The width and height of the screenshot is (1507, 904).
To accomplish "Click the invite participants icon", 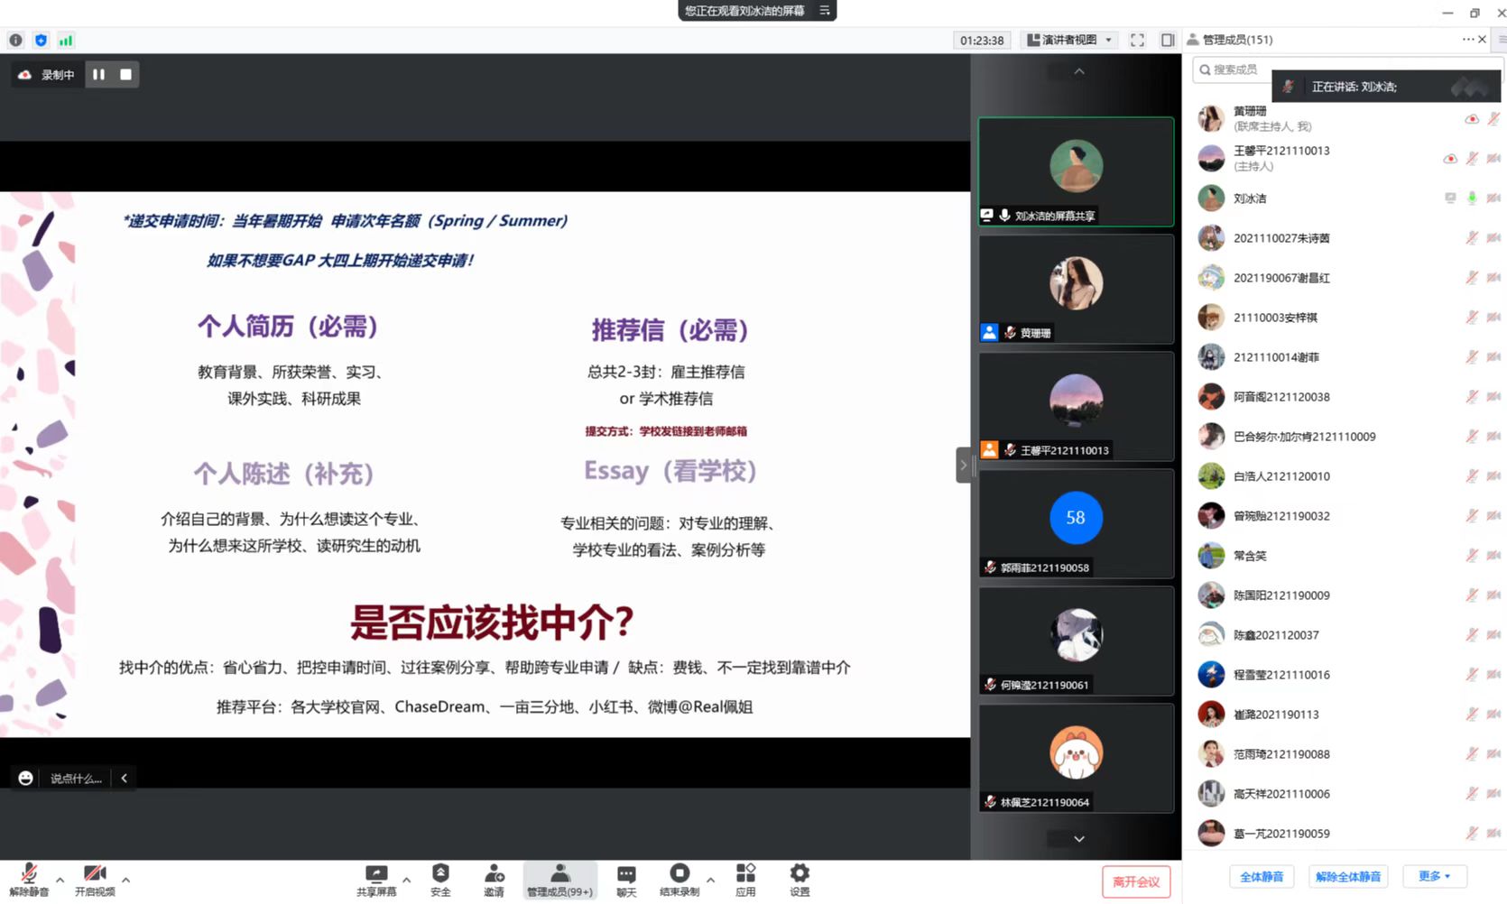I will click(494, 873).
